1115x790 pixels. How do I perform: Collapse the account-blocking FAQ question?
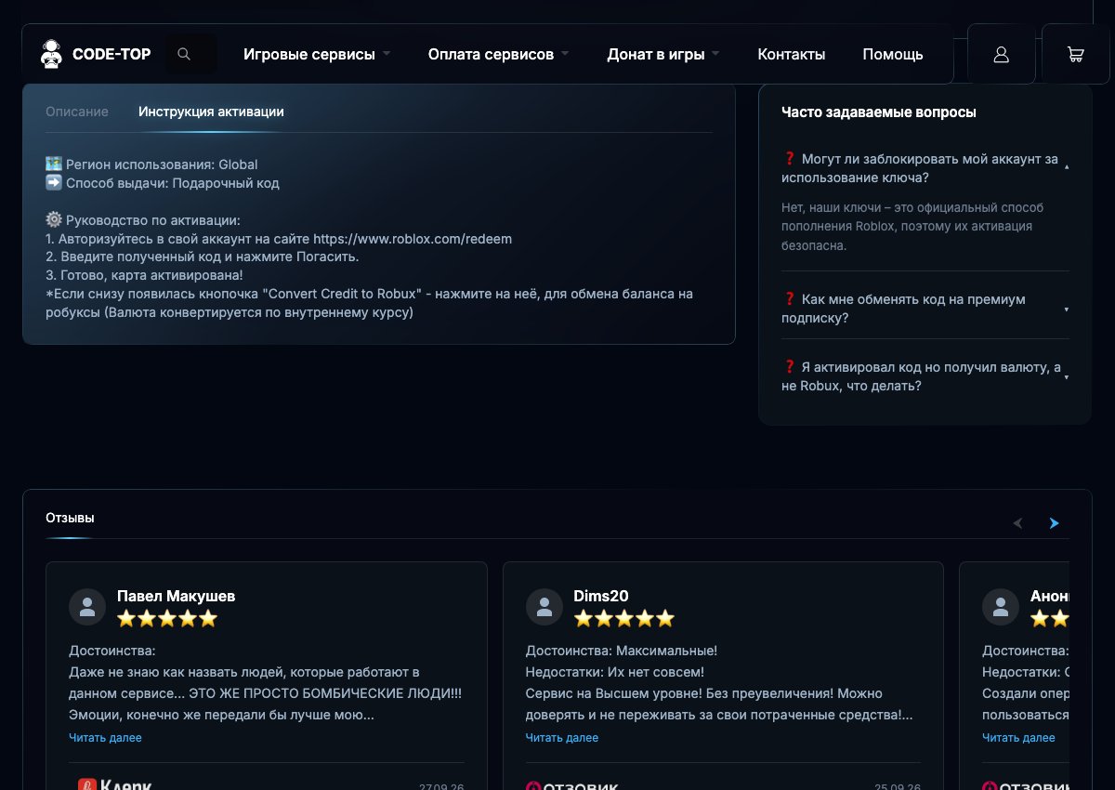(x=925, y=168)
